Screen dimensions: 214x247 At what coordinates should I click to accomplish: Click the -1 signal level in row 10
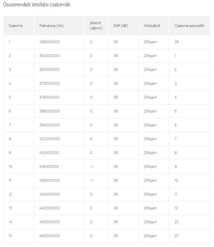tap(92, 167)
